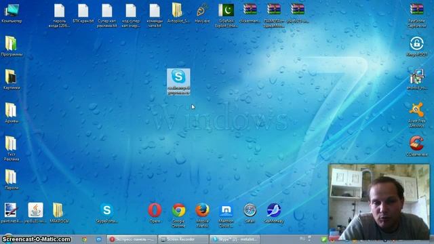The height and width of the screenshot is (244, 434).
Task: Open the Avtopilot folder icon
Action: pos(178,13)
